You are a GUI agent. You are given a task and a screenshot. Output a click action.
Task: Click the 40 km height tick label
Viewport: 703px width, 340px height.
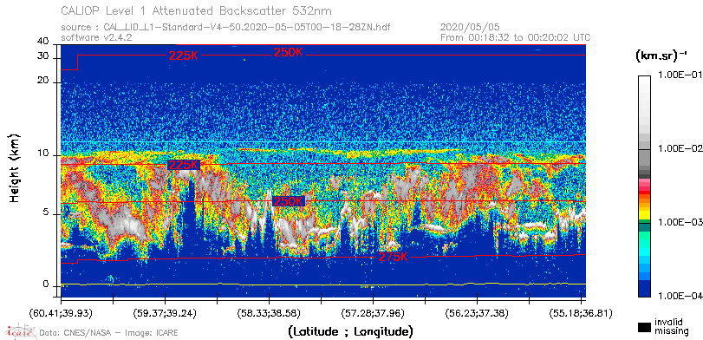point(43,42)
